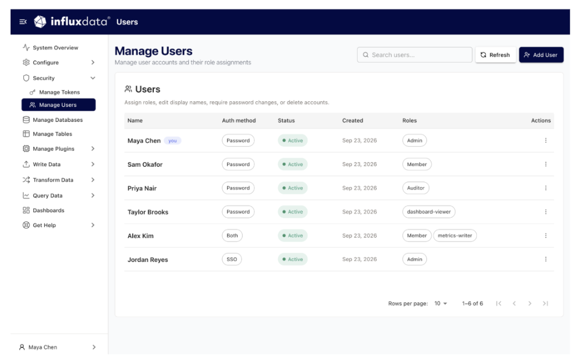Click the Both auth badge for Alex Kim

tap(232, 235)
